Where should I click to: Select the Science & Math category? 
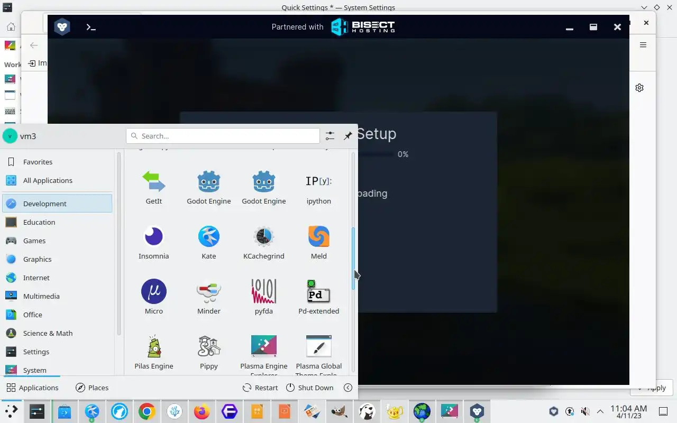[x=57, y=333]
